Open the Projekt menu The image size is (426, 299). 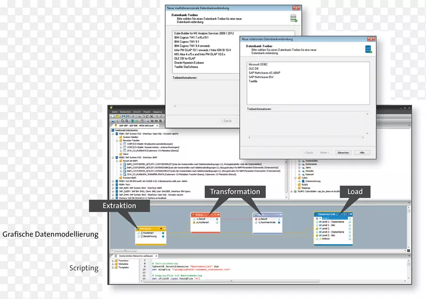tap(147, 112)
